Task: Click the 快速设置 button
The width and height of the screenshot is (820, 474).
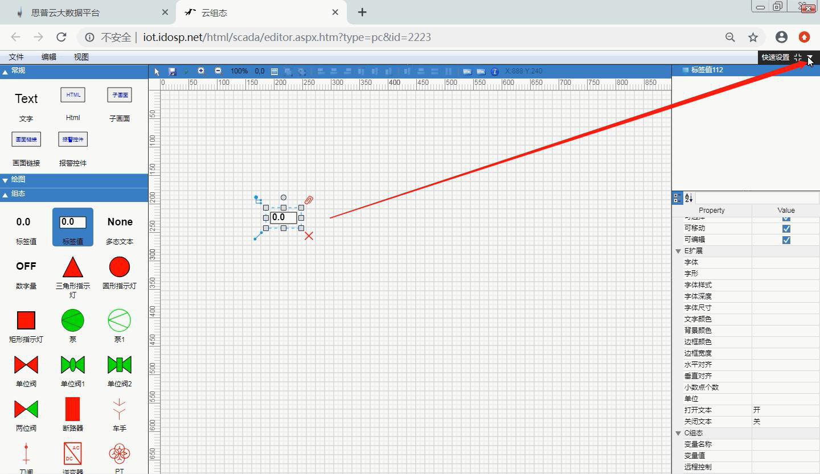Action: [x=775, y=57]
